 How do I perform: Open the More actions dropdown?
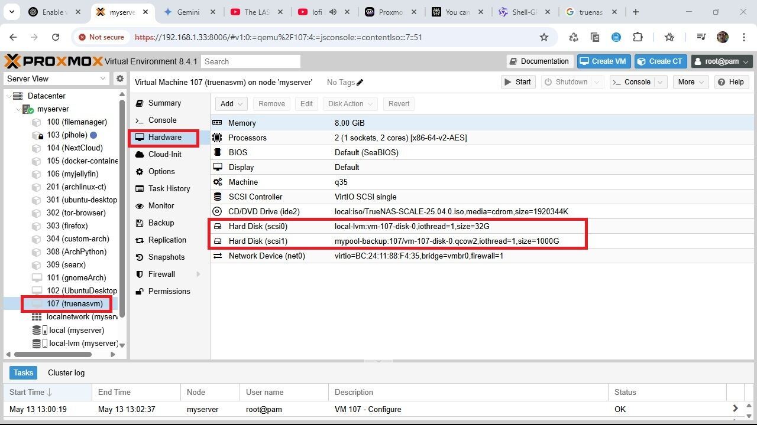point(690,82)
